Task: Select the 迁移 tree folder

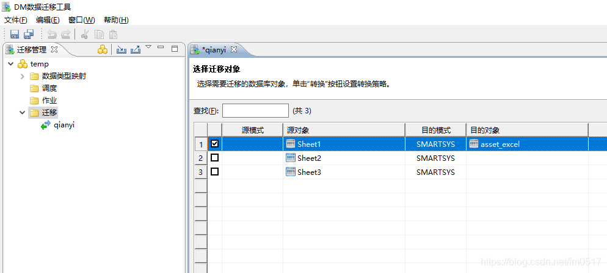Action: click(49, 113)
